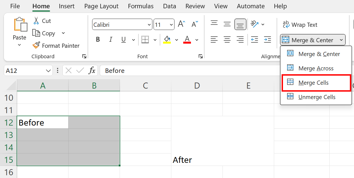Click the Insert Function fx icon
Screen dimensions: 354x178
coord(92,70)
